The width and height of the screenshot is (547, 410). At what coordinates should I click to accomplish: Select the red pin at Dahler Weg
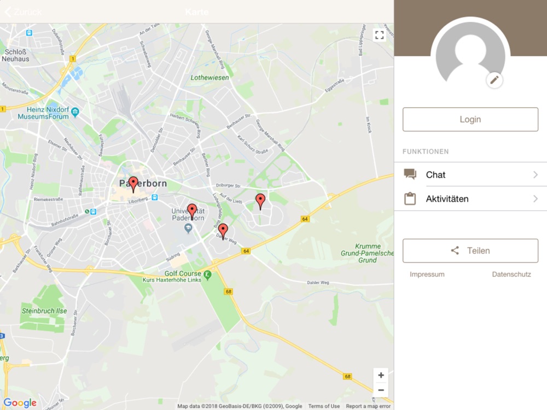pyautogui.click(x=223, y=231)
